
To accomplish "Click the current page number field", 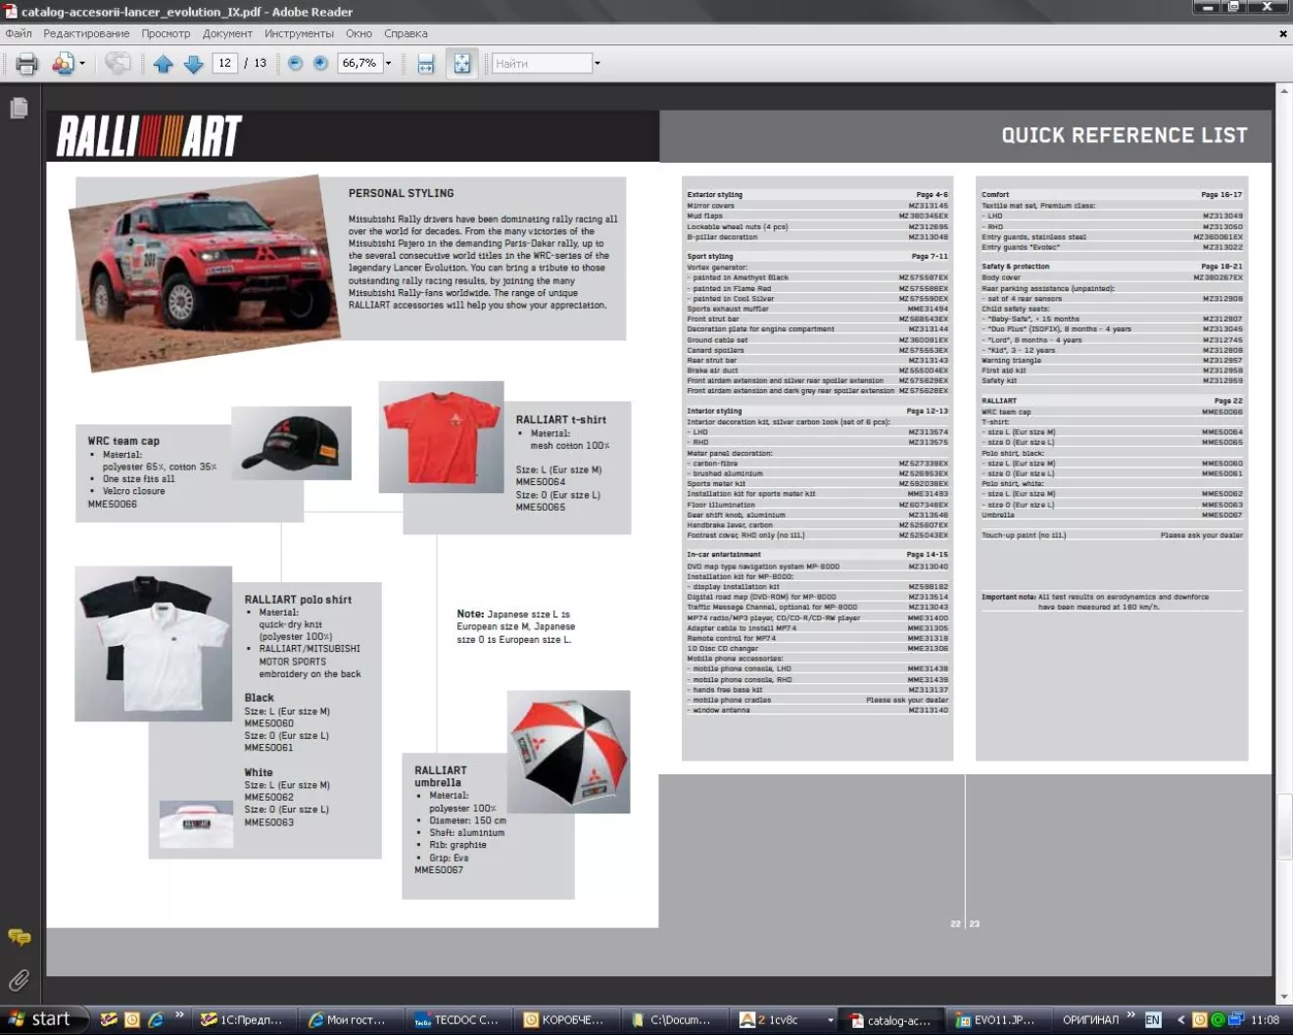I will (224, 64).
